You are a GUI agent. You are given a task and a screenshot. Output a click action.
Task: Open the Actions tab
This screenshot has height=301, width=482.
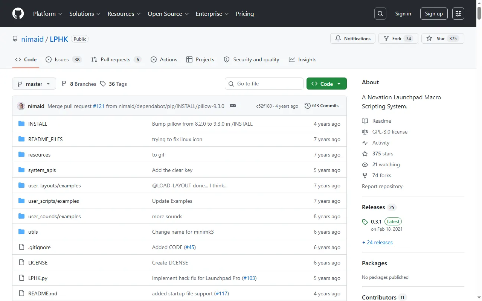coord(164,59)
